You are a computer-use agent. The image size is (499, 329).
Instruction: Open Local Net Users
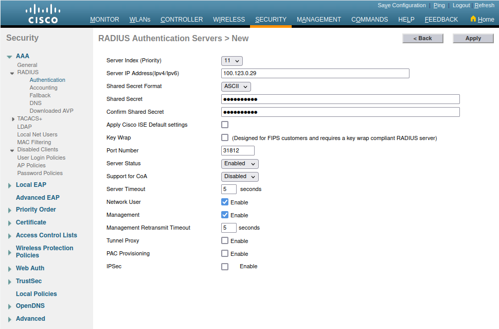coord(37,134)
